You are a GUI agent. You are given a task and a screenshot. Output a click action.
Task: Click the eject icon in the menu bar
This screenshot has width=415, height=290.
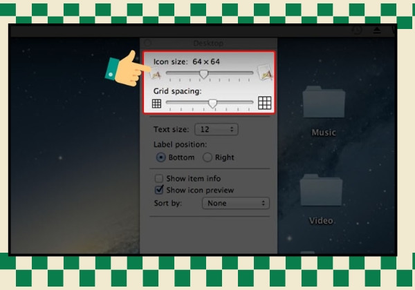point(377,30)
